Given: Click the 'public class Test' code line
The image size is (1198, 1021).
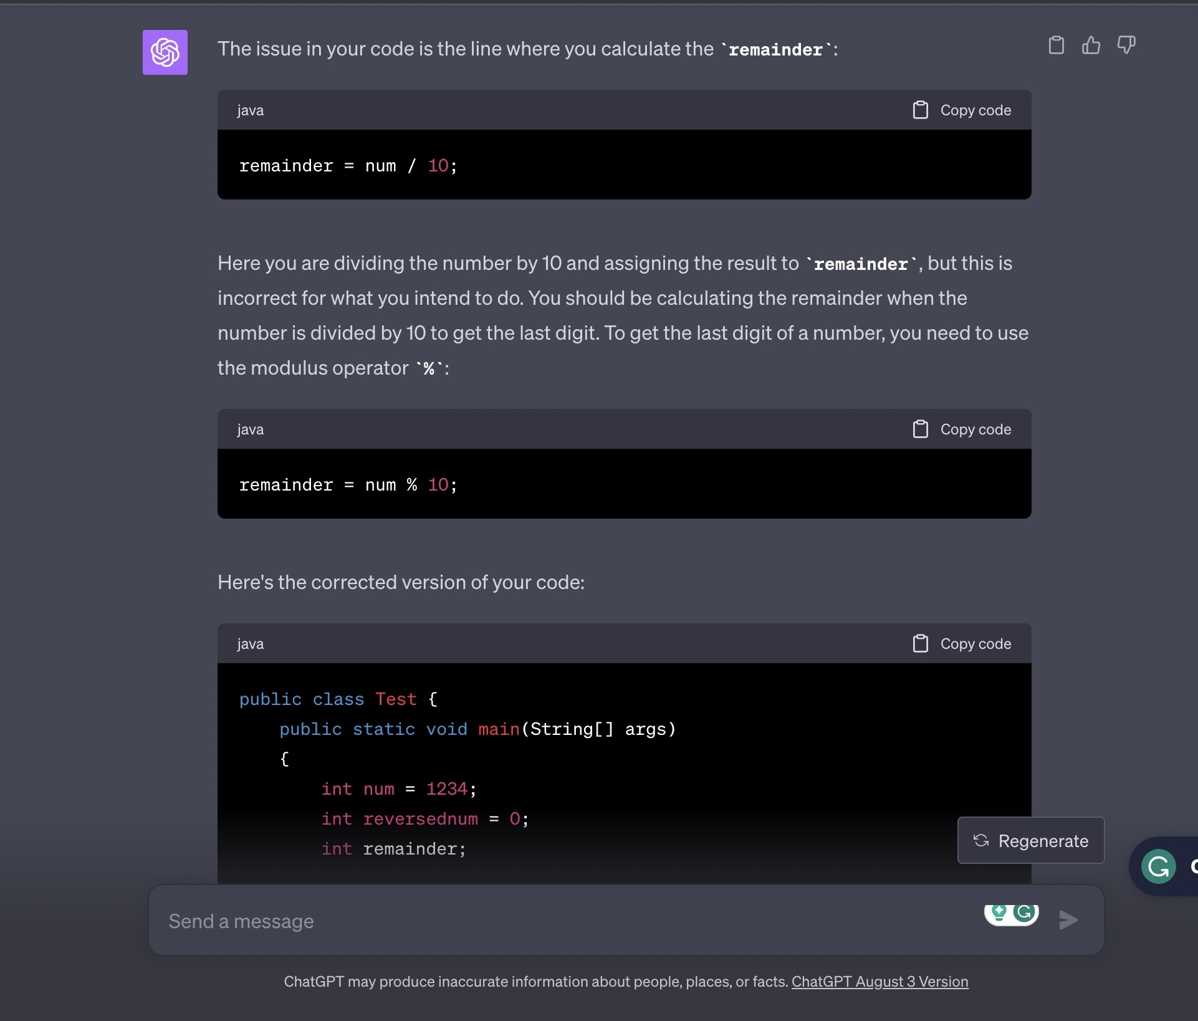Looking at the screenshot, I should click(338, 699).
